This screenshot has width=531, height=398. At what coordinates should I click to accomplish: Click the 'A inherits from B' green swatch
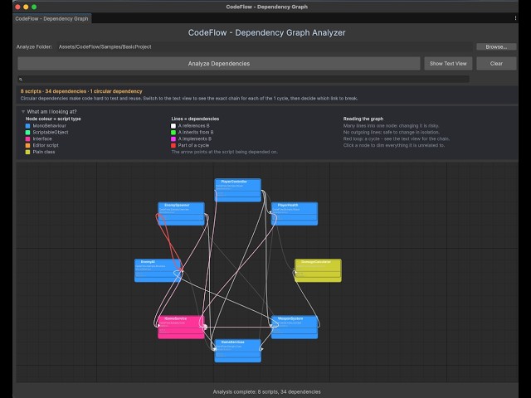(x=173, y=133)
